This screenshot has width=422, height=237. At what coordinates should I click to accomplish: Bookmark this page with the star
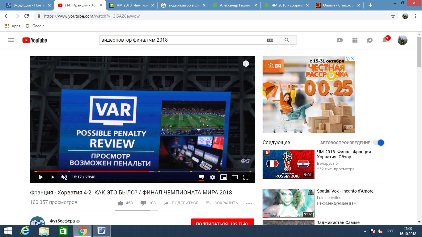click(393, 16)
